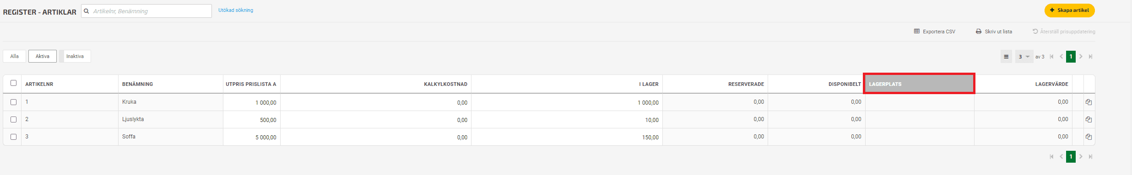
Task: Tick the select-all checkbox in header
Action: tap(13, 83)
